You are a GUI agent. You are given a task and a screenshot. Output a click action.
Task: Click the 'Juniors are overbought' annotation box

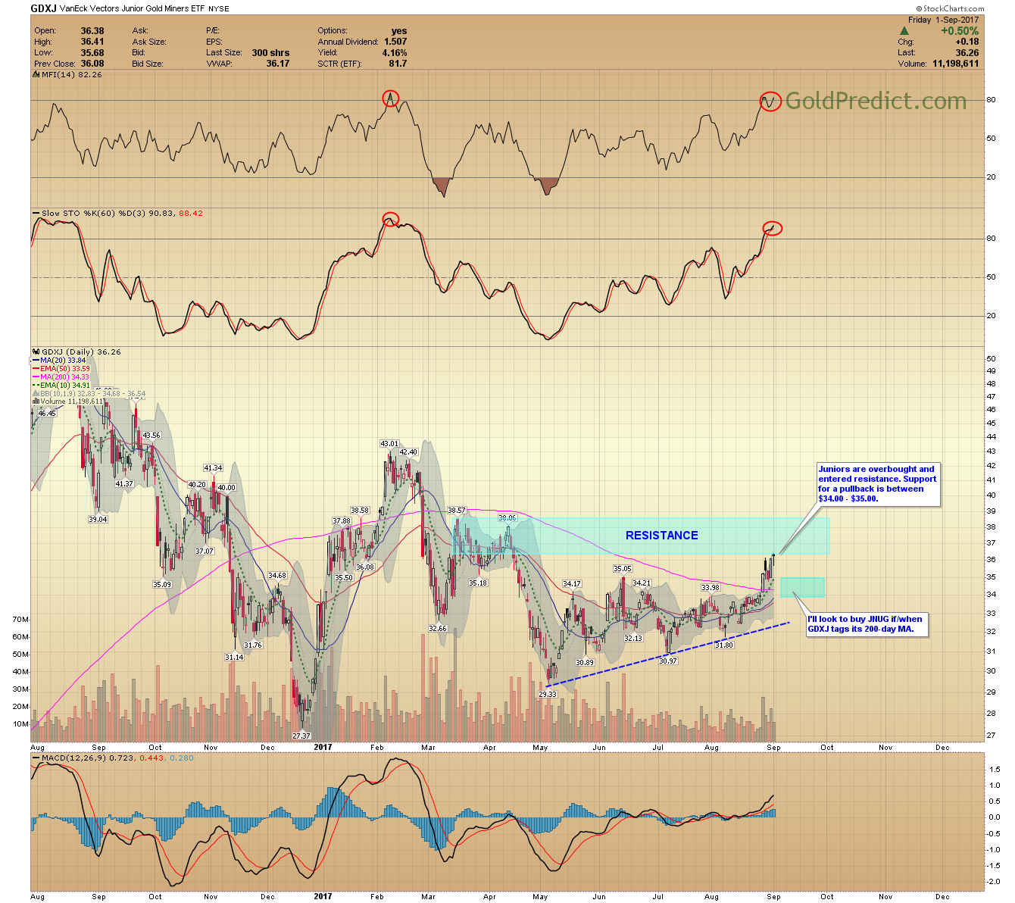tap(878, 484)
